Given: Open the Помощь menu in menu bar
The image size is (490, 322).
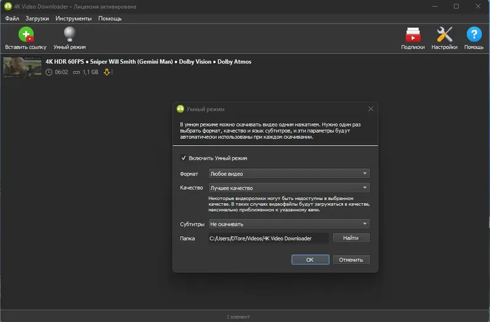Looking at the screenshot, I should pos(110,18).
